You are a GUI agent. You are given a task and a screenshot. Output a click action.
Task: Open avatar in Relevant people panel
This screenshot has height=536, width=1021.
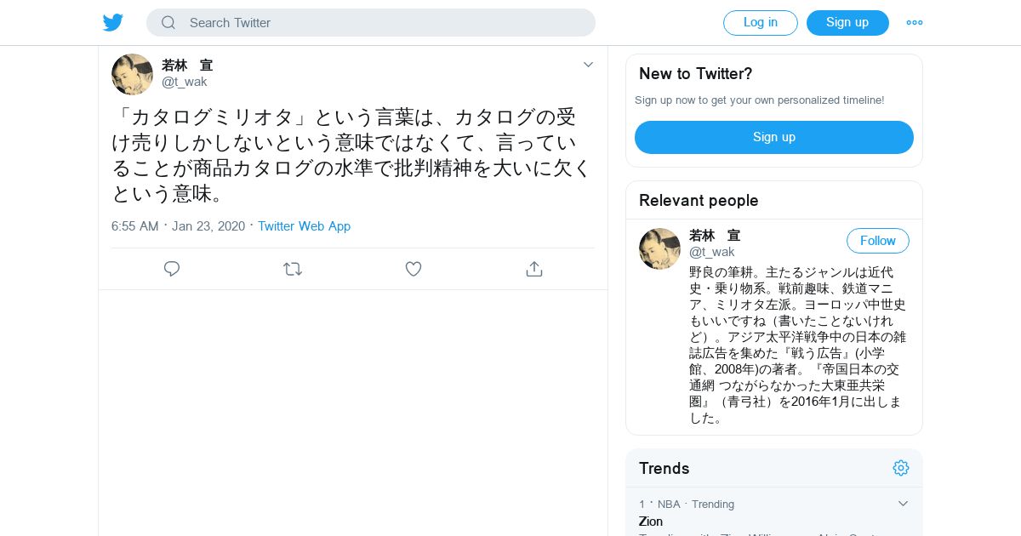[x=659, y=248]
